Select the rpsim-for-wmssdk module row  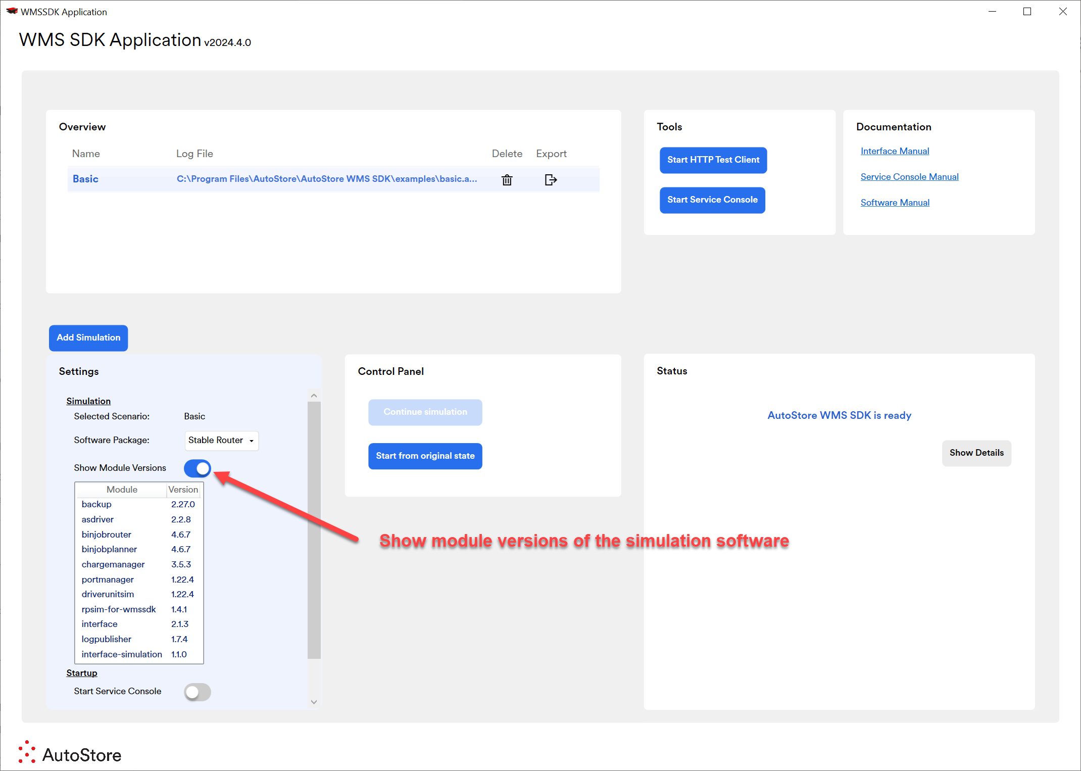coord(139,609)
